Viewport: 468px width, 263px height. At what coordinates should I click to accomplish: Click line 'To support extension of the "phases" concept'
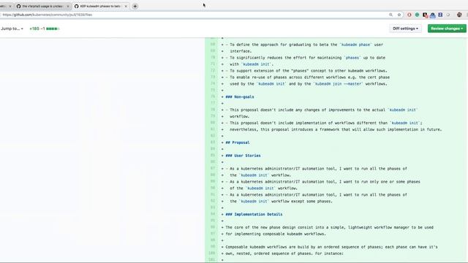click(x=306, y=71)
